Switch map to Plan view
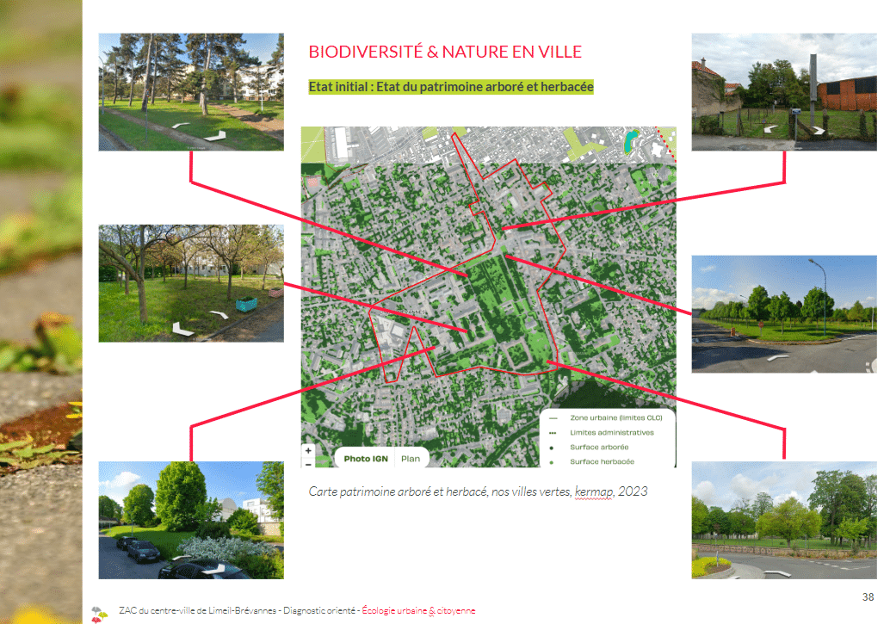890x624 pixels. [411, 459]
